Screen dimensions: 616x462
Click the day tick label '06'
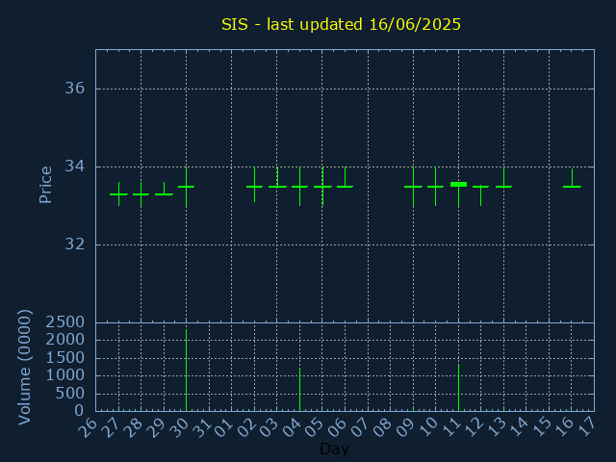coord(337,427)
